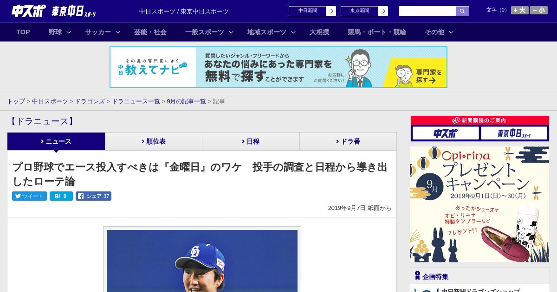Expand the 野球 dropdown chevron
The height and width of the screenshot is (292, 557).
click(69, 32)
